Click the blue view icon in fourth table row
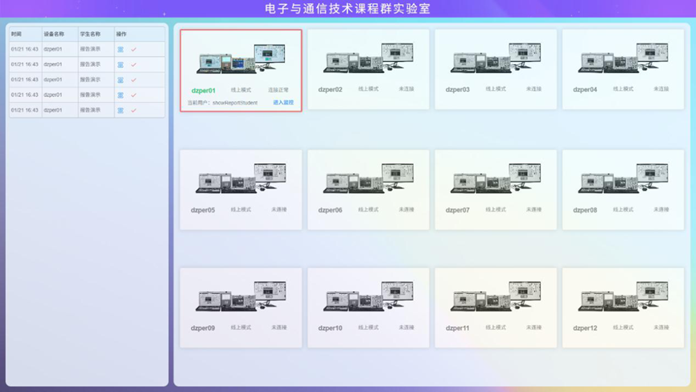This screenshot has height=392, width=696. [121, 95]
